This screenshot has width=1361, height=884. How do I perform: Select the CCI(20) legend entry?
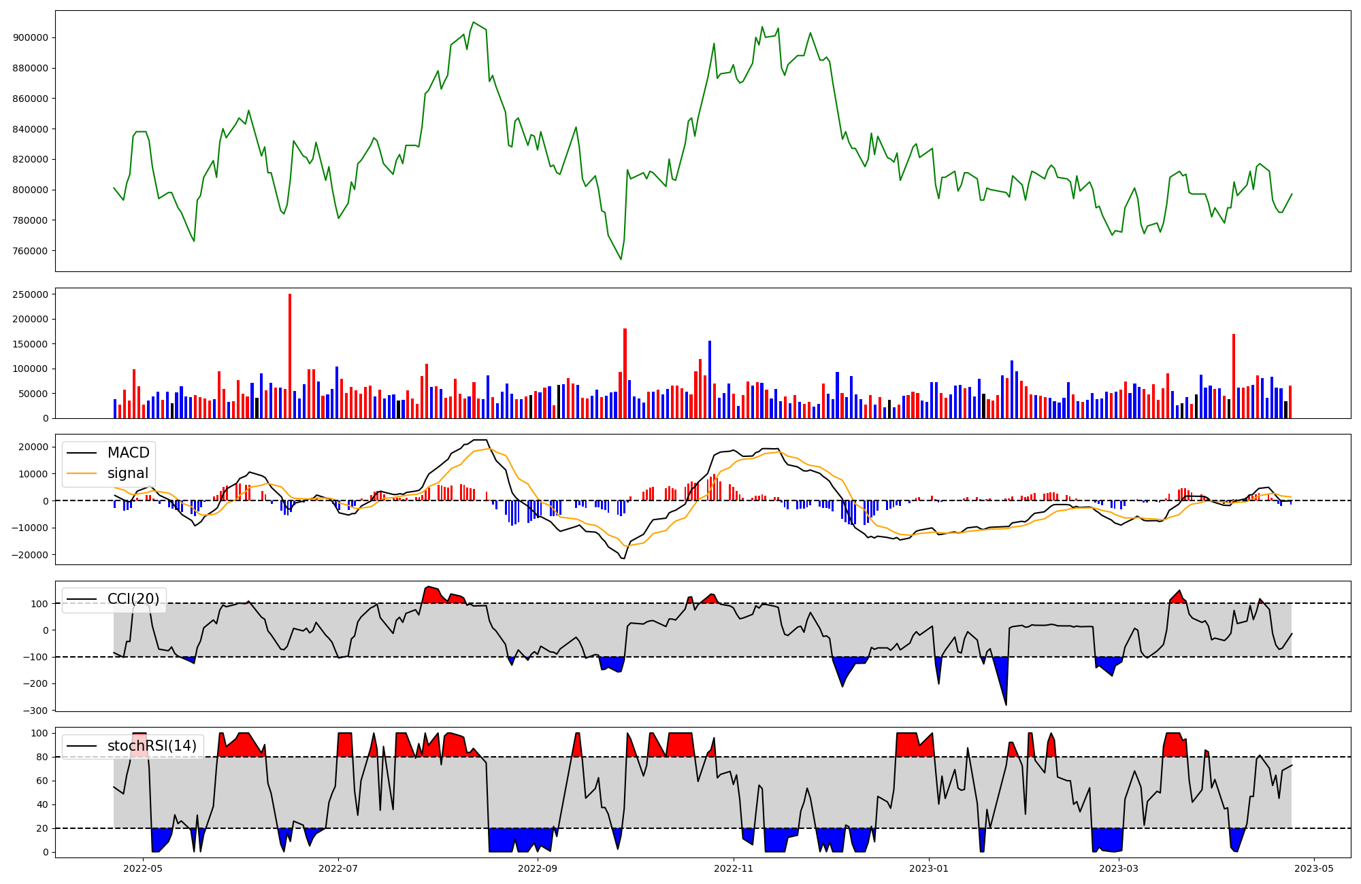click(133, 599)
